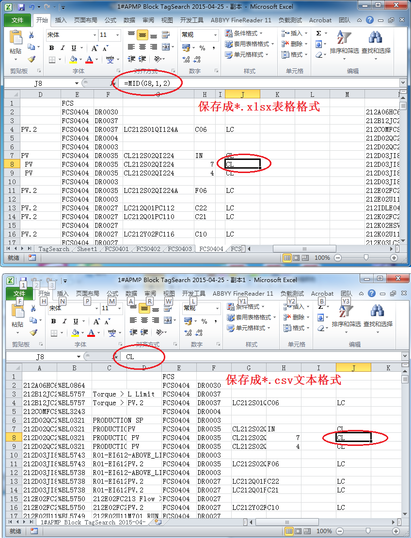Click 格式 cells button in top window

tap(294, 55)
